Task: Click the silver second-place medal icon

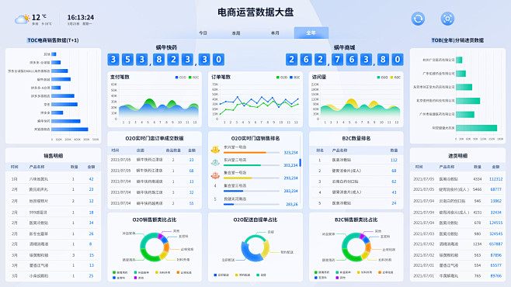Action: pos(215,162)
